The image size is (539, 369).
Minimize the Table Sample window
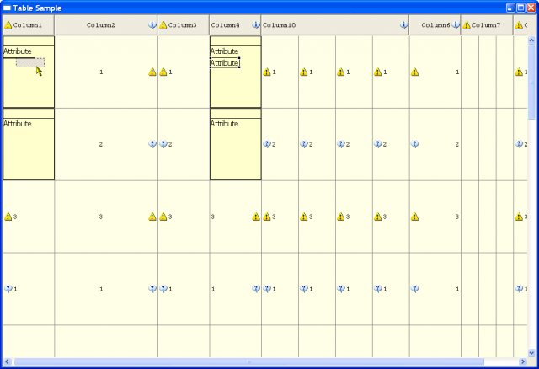coord(511,8)
